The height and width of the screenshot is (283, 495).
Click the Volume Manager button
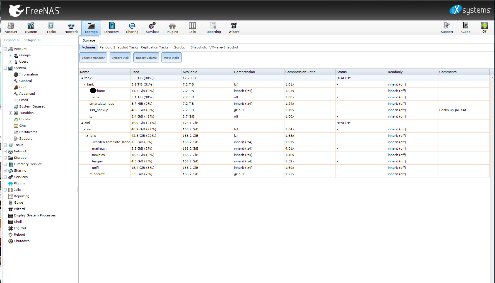pyautogui.click(x=93, y=58)
